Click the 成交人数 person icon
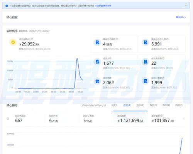 (x=97, y=62)
